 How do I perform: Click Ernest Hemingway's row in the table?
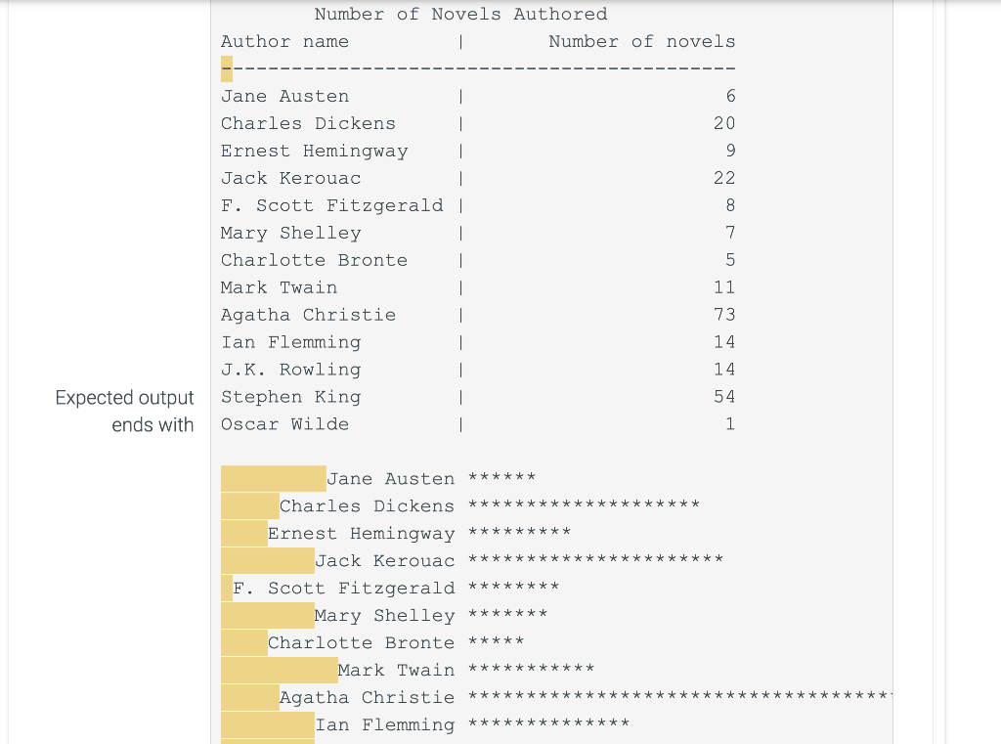point(313,151)
